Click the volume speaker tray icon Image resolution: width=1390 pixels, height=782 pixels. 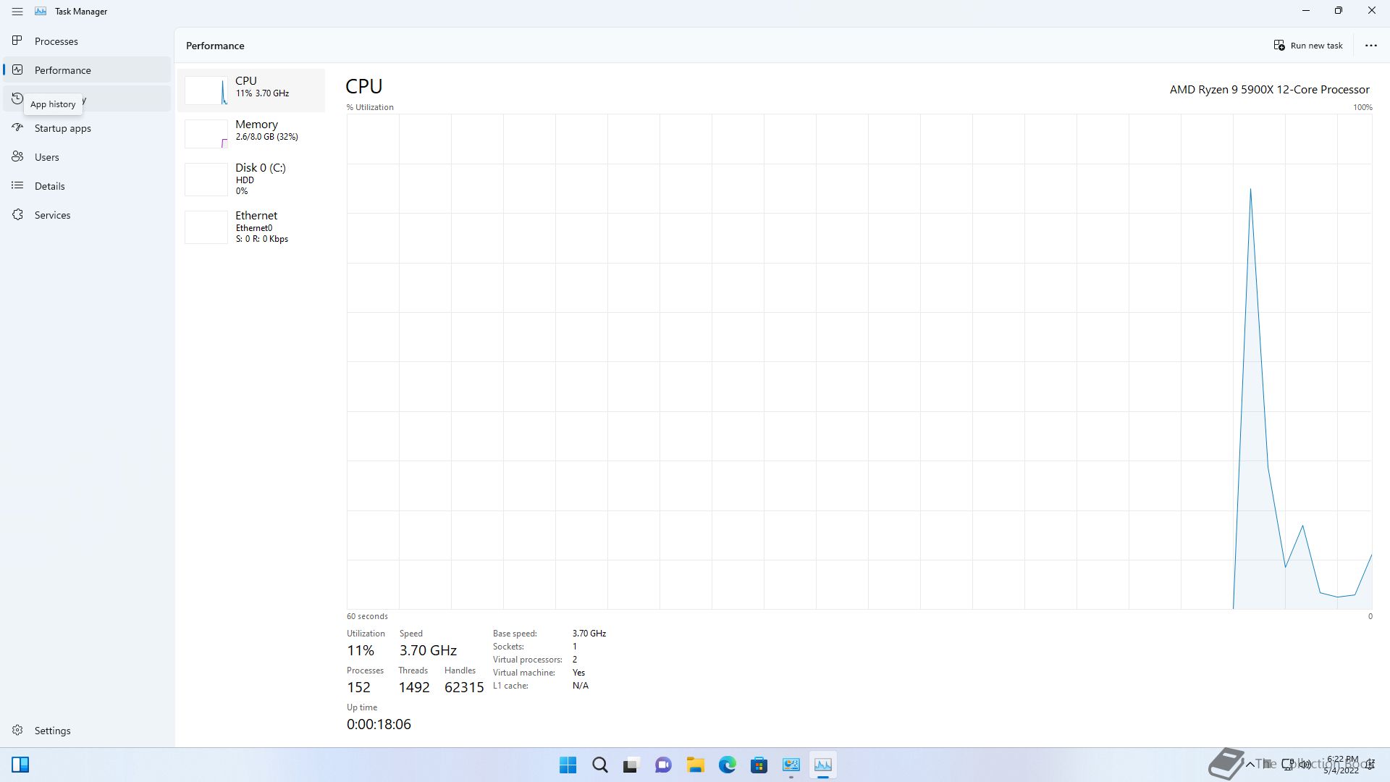pos(1305,764)
